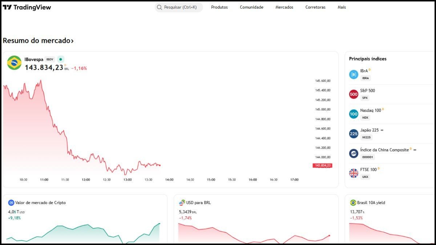Select the China Composite index icon
This screenshot has width=436, height=245.
(354, 154)
